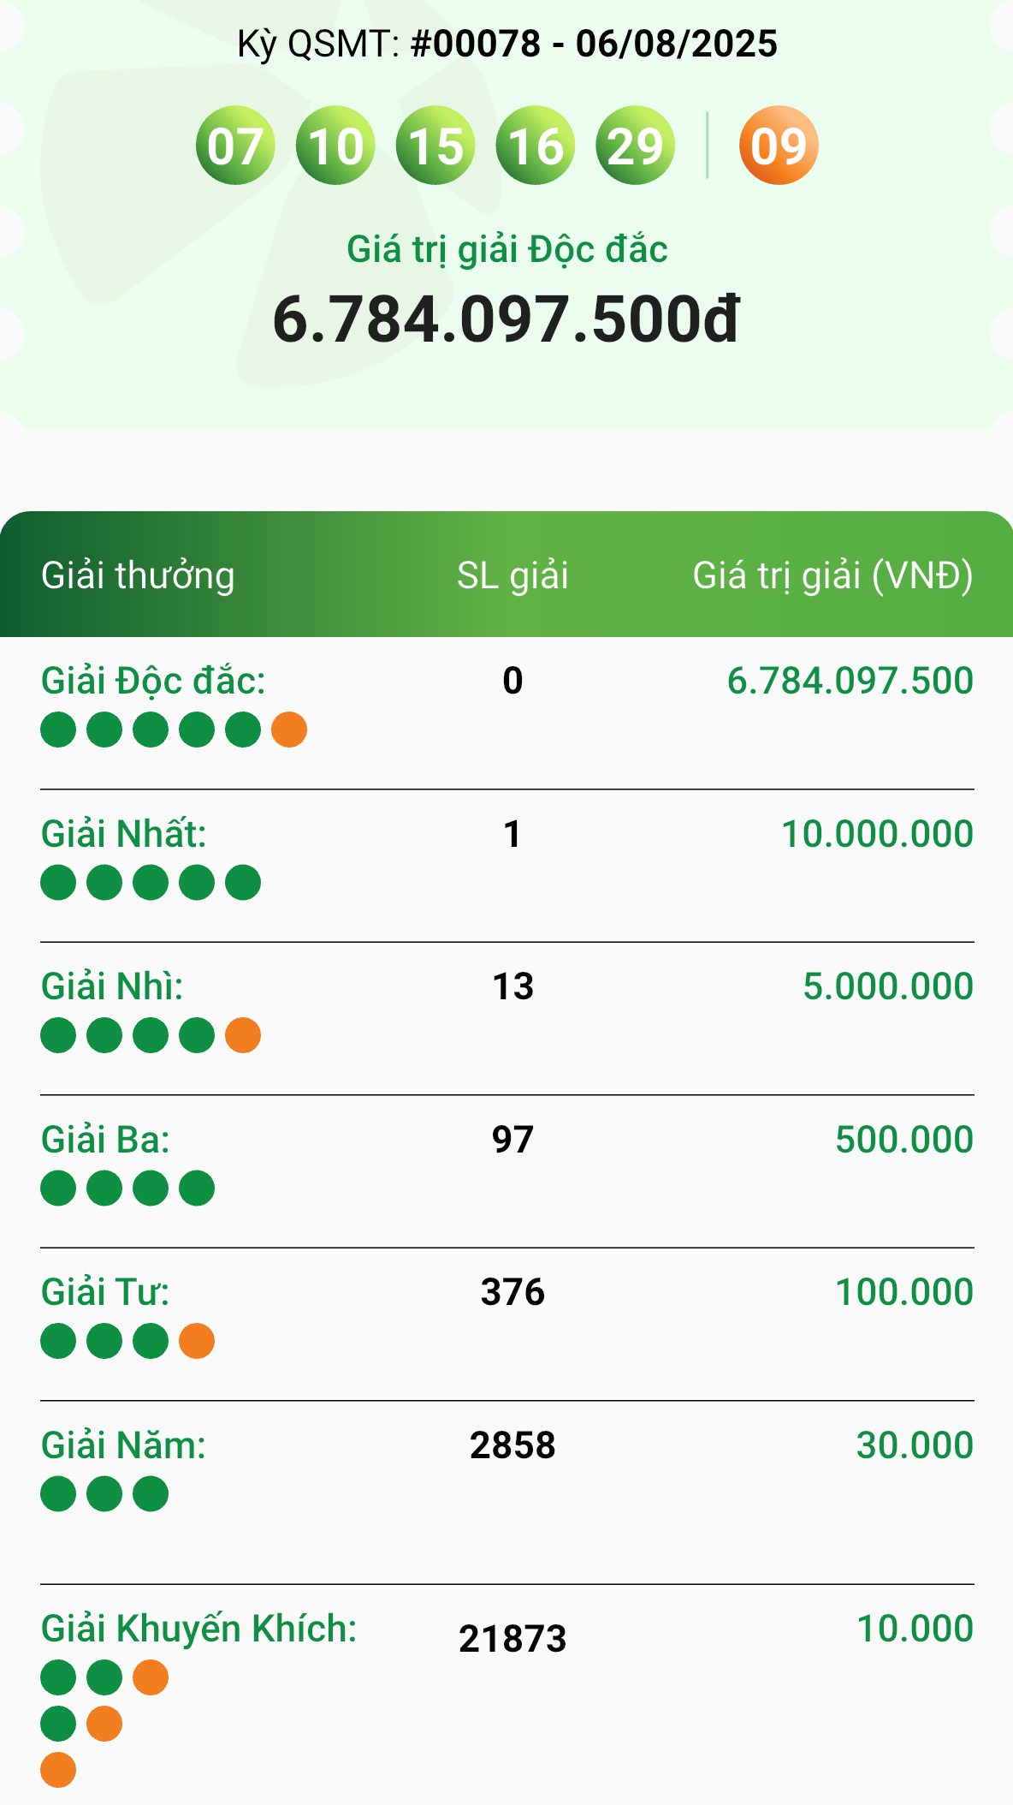
Task: Click the Giá trị giải Độc đắc heading
Action: point(507,250)
